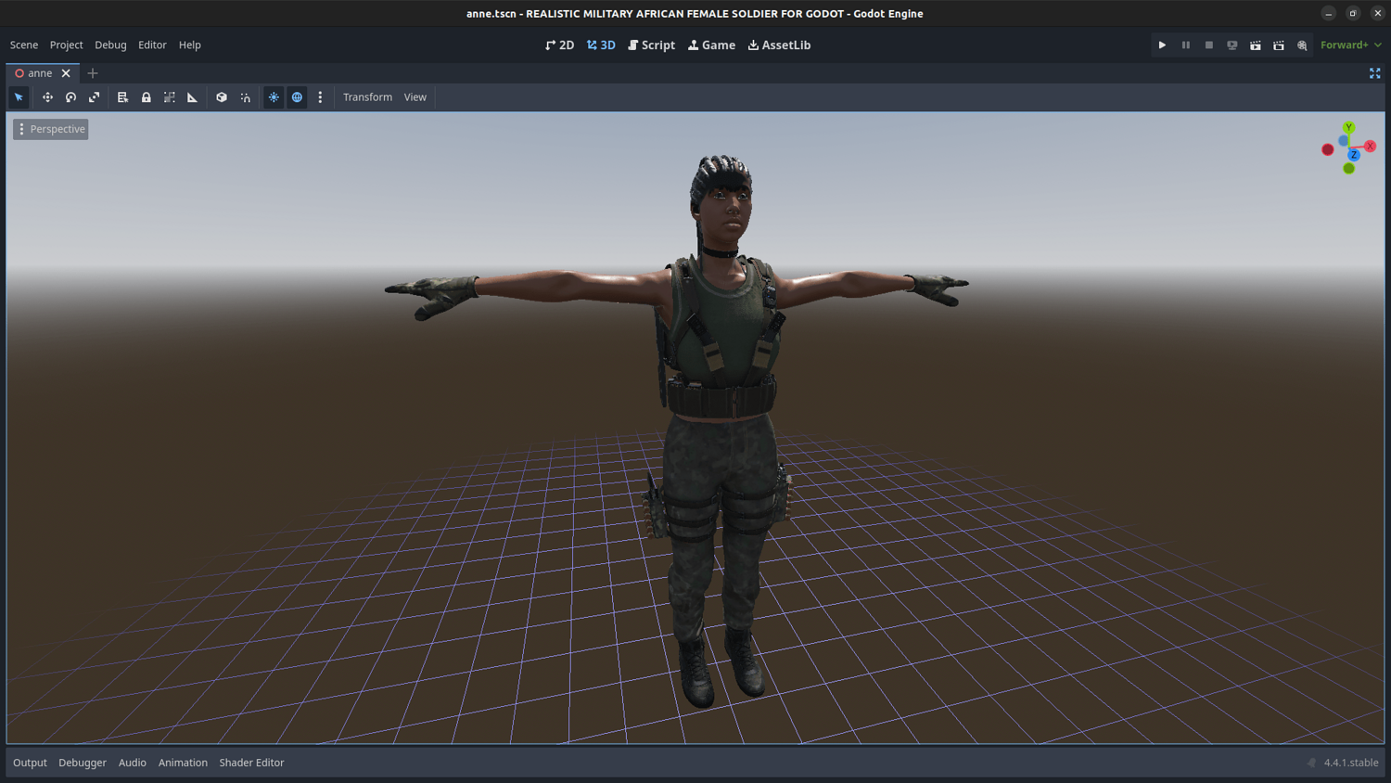Run a specific scene

1278,45
